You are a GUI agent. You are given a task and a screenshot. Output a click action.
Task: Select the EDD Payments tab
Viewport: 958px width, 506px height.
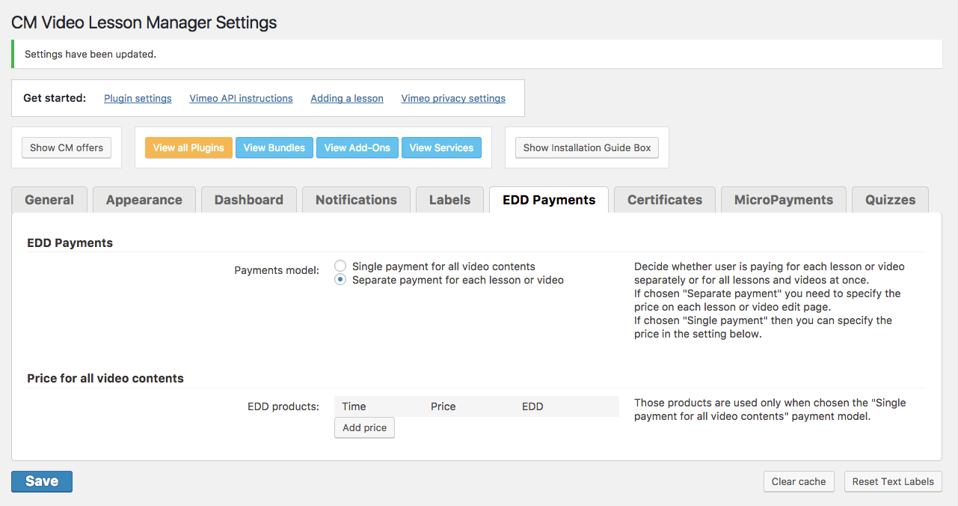(x=549, y=200)
